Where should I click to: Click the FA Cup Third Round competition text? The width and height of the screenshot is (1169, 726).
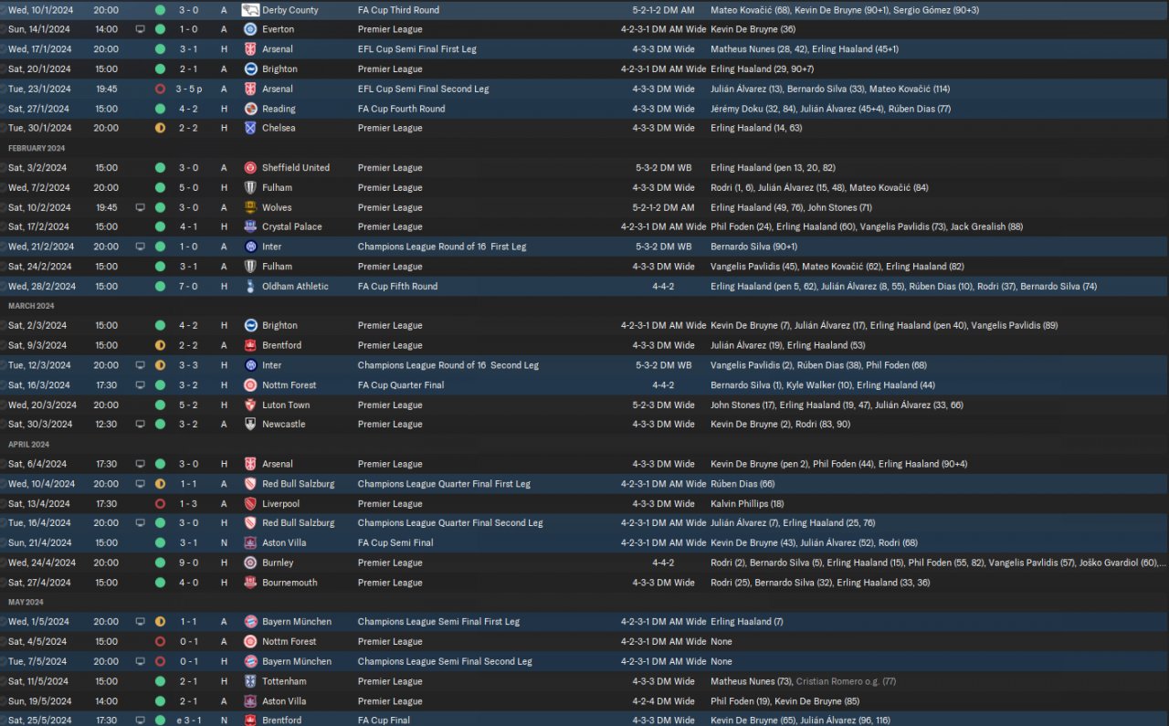click(398, 10)
